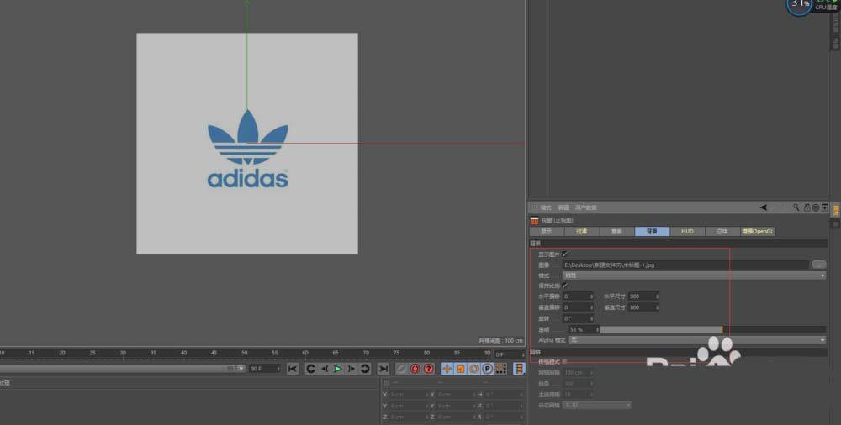The height and width of the screenshot is (425, 841).
Task: Toggle the Parameter keyframe P icon
Action: [487, 369]
